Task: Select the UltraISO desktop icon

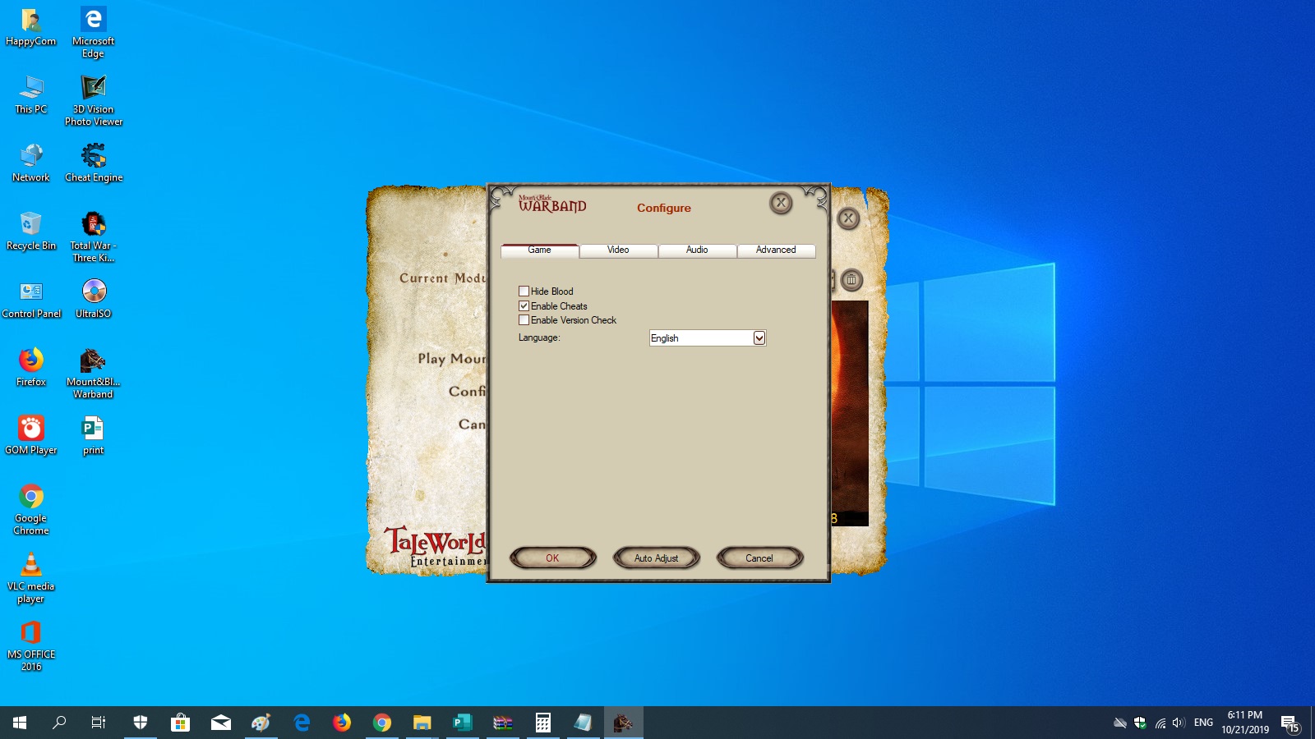Action: [94, 299]
